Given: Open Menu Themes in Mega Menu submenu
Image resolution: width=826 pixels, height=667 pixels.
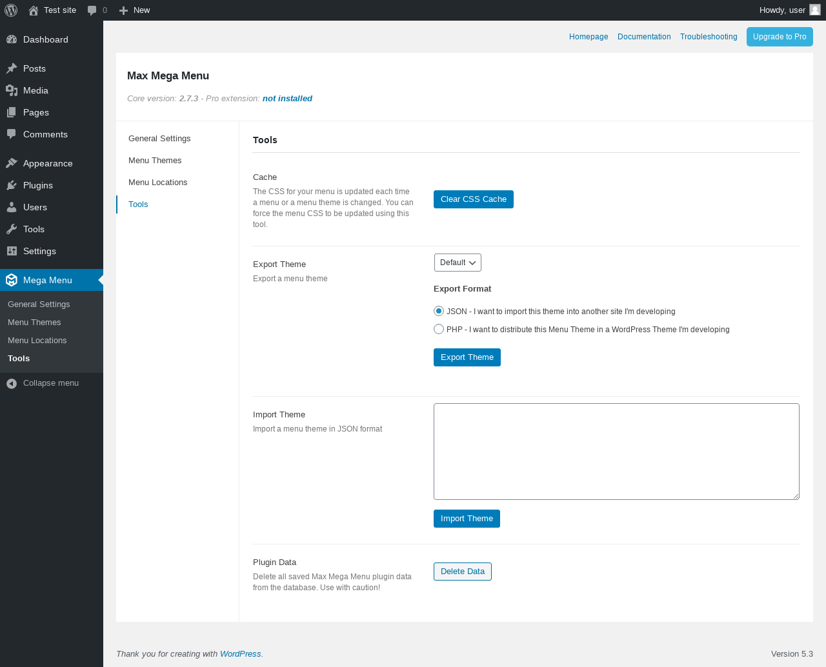Looking at the screenshot, I should [x=34, y=323].
